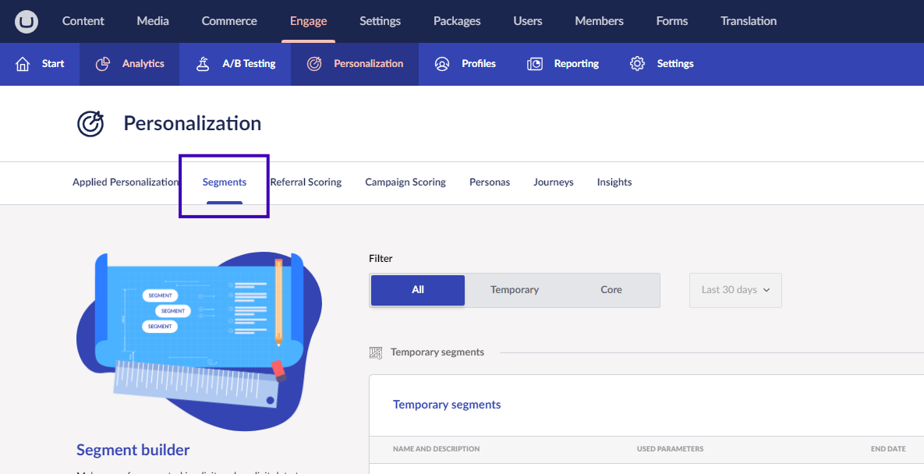
Task: Click the Umbraco logo icon
Action: [x=27, y=21]
